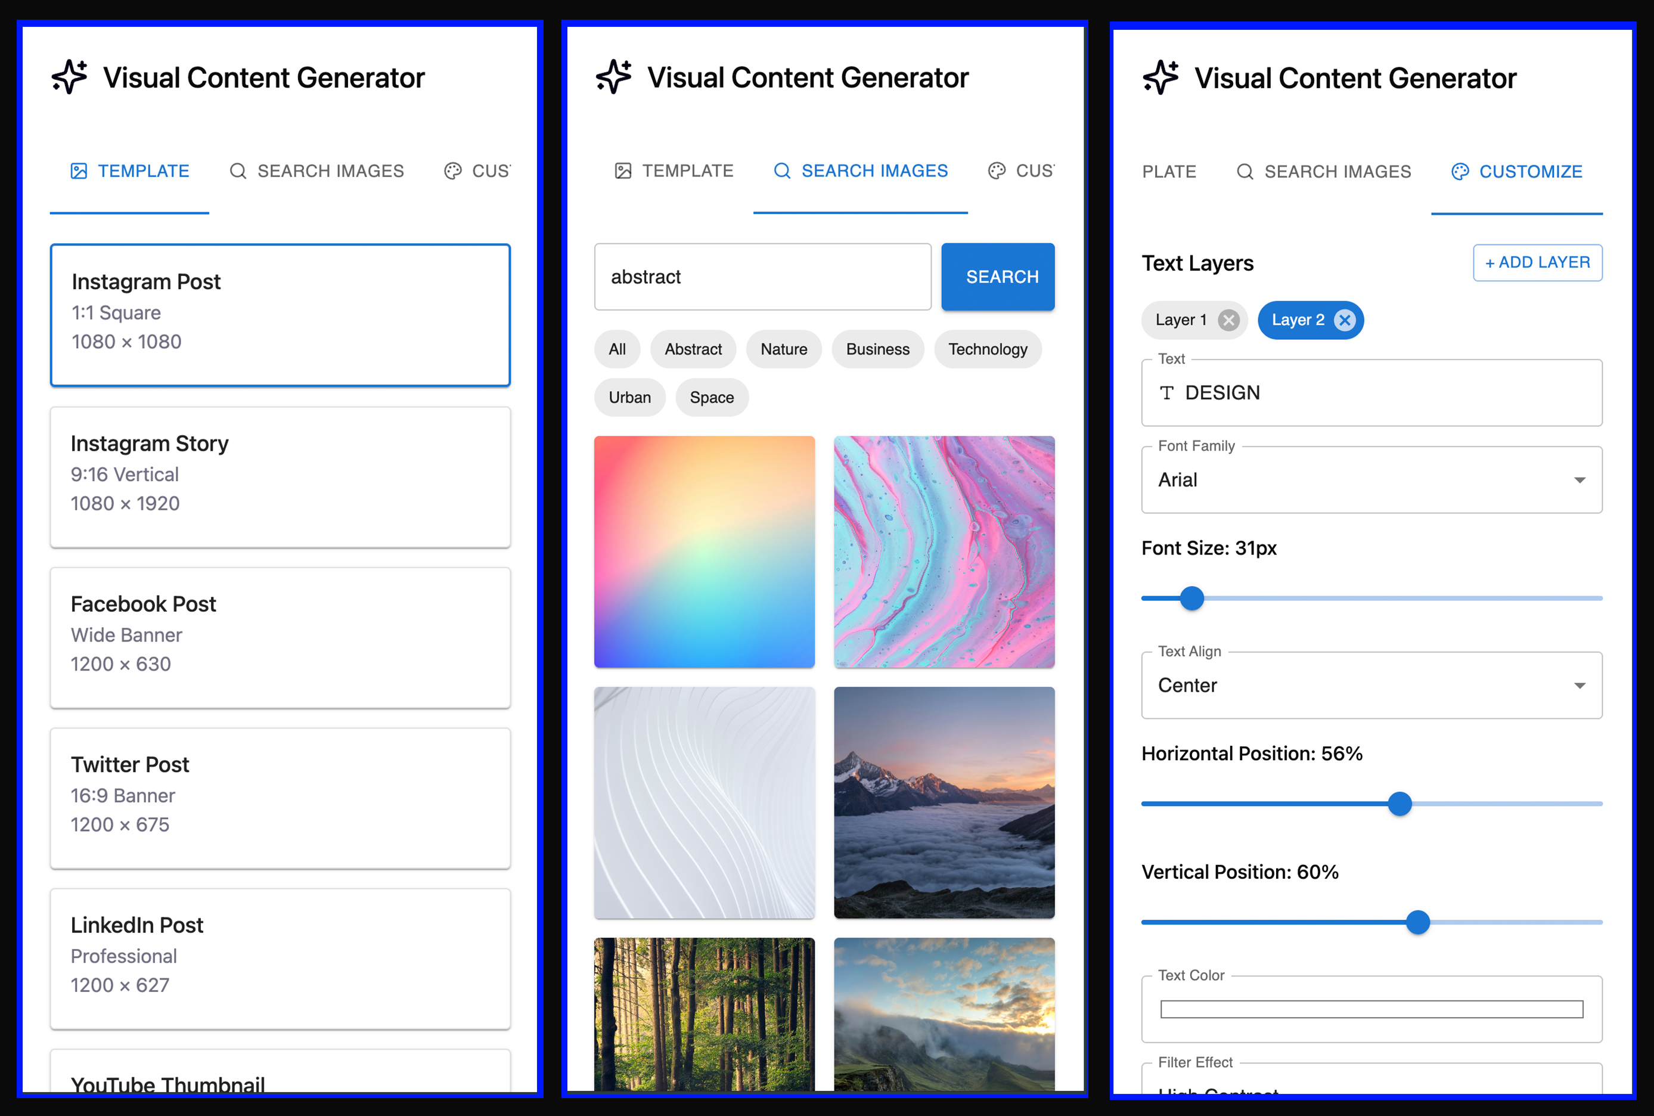Select the Layer 1 chip
1654x1116 pixels.
1194,320
